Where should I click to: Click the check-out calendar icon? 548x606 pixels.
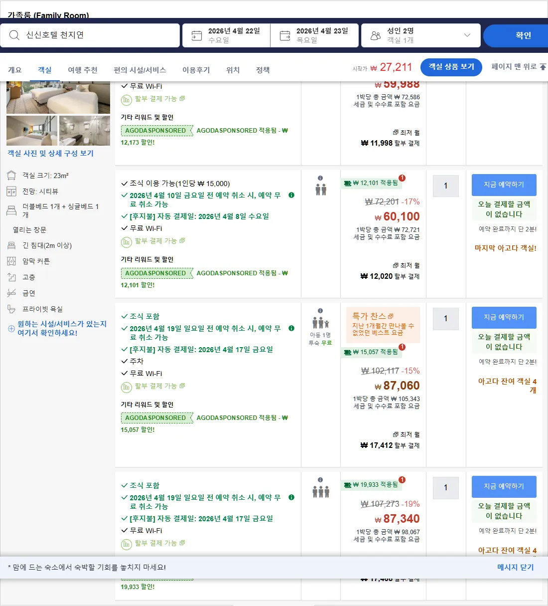pyautogui.click(x=285, y=36)
